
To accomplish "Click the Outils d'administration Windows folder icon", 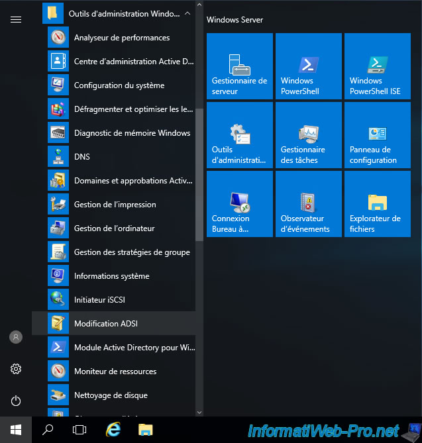I will (53, 13).
